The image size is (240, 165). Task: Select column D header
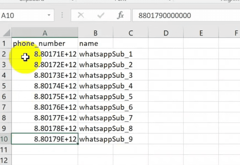pos(166,33)
